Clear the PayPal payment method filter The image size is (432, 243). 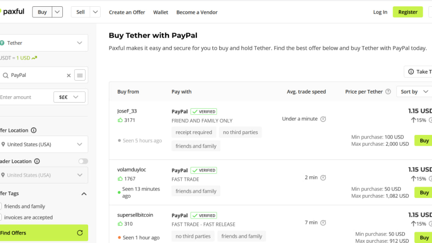69,75
